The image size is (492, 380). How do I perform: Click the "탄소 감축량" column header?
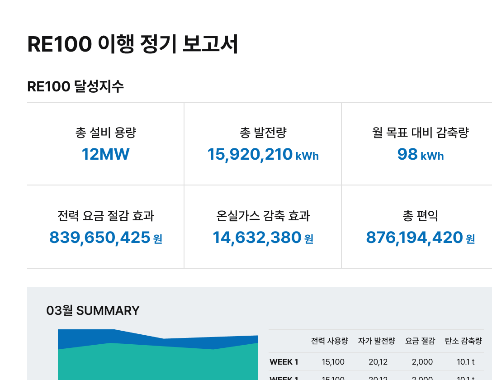click(x=464, y=341)
